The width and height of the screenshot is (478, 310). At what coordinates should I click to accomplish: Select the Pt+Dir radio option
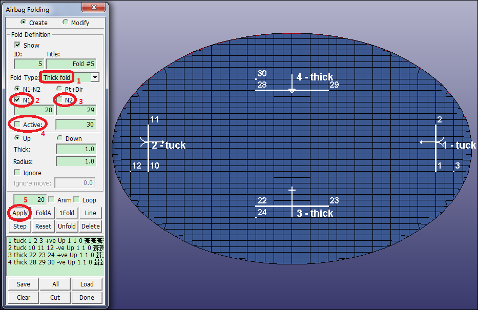click(x=59, y=89)
